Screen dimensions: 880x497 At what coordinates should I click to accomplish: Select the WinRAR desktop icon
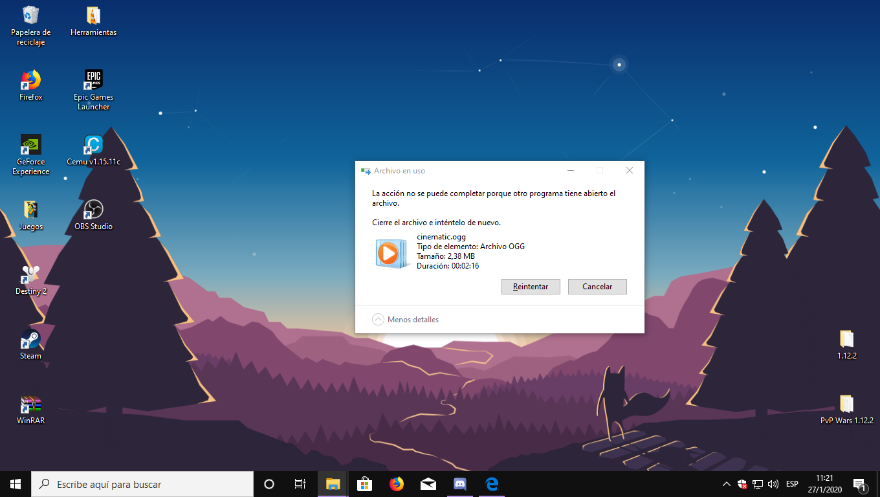coord(30,409)
